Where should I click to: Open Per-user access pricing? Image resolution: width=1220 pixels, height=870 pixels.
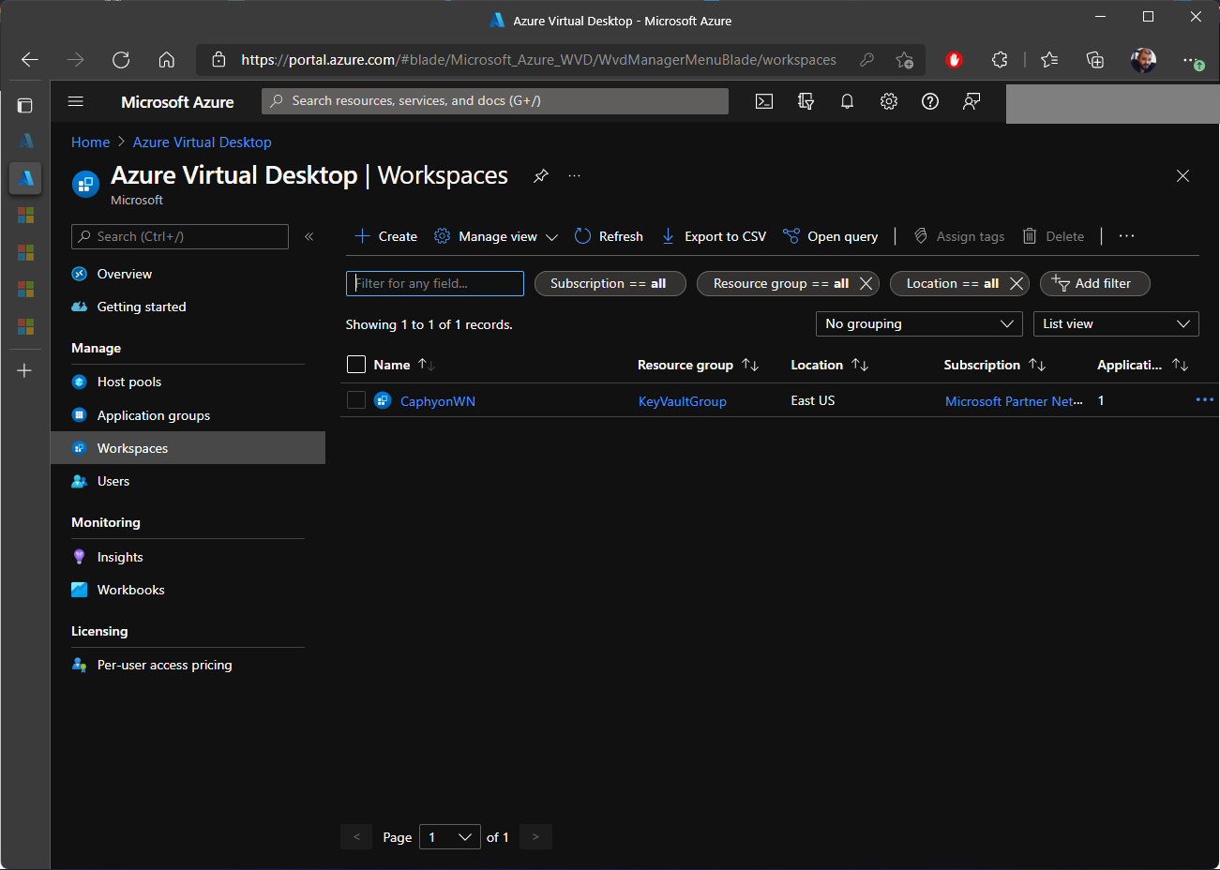click(x=164, y=665)
